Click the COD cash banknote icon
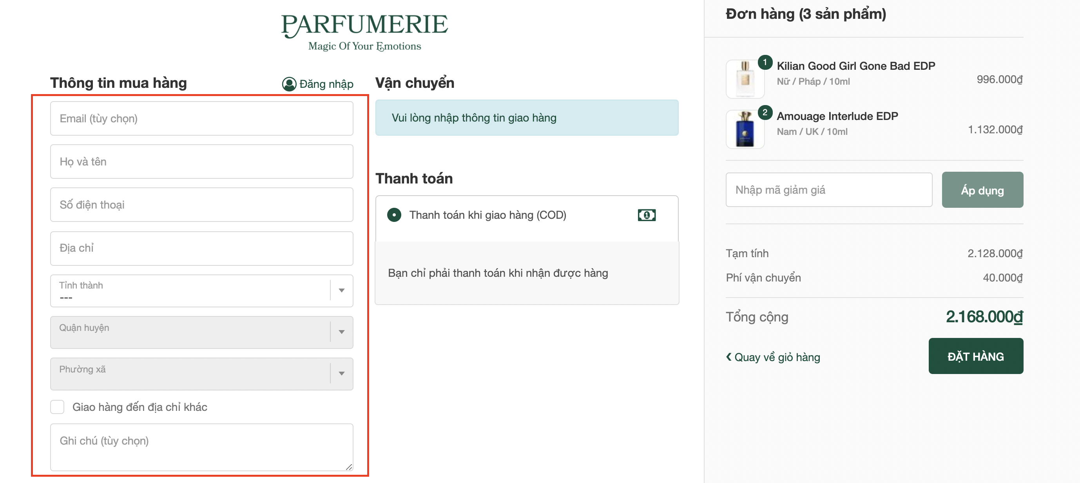This screenshot has width=1080, height=483. [646, 215]
